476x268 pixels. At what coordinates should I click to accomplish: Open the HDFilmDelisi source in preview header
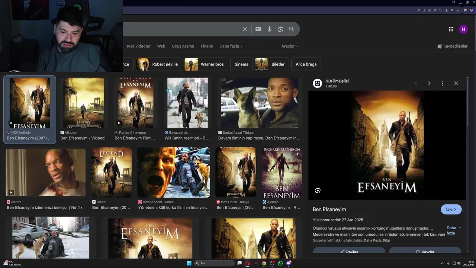(337, 81)
